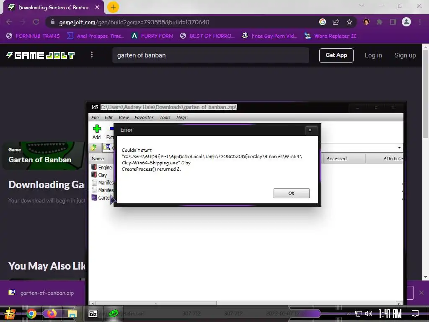
Task: Close the Error dialog with X
Action: coord(310,130)
